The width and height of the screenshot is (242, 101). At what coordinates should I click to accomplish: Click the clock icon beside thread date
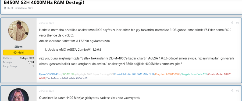(x=16, y=8)
